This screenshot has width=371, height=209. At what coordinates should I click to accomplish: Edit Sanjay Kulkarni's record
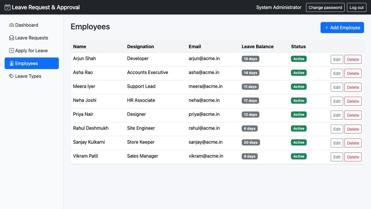337,143
